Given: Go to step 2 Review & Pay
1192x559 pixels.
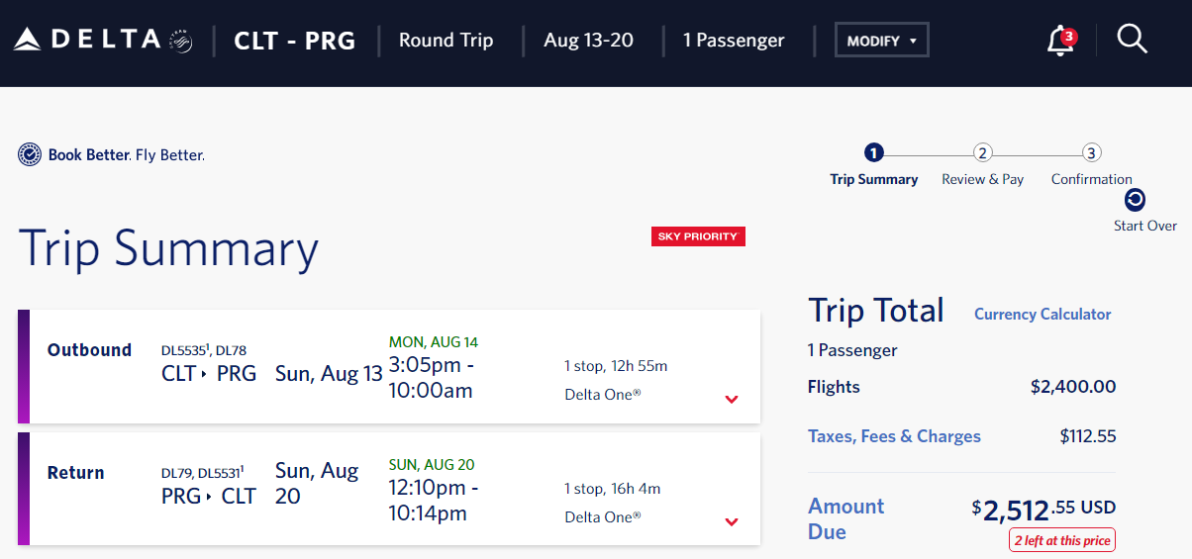Looking at the screenshot, I should 982,165.
